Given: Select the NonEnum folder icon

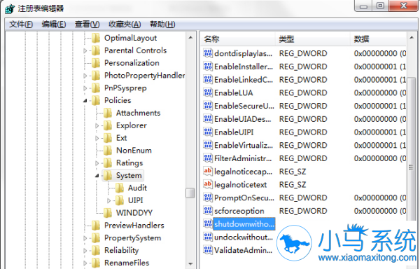Looking at the screenshot, I should (x=107, y=151).
